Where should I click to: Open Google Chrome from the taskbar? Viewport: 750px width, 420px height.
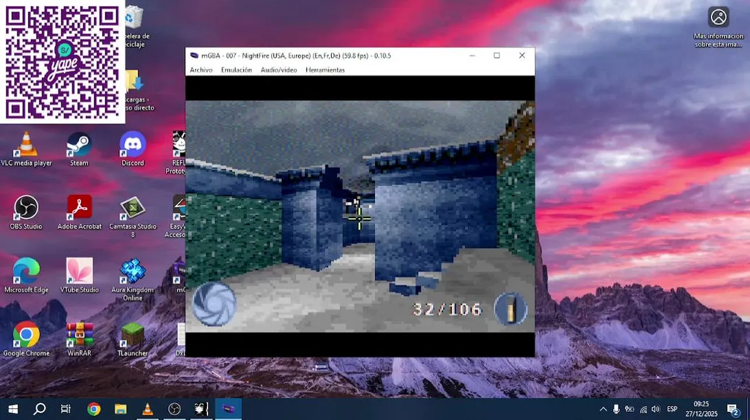93,409
